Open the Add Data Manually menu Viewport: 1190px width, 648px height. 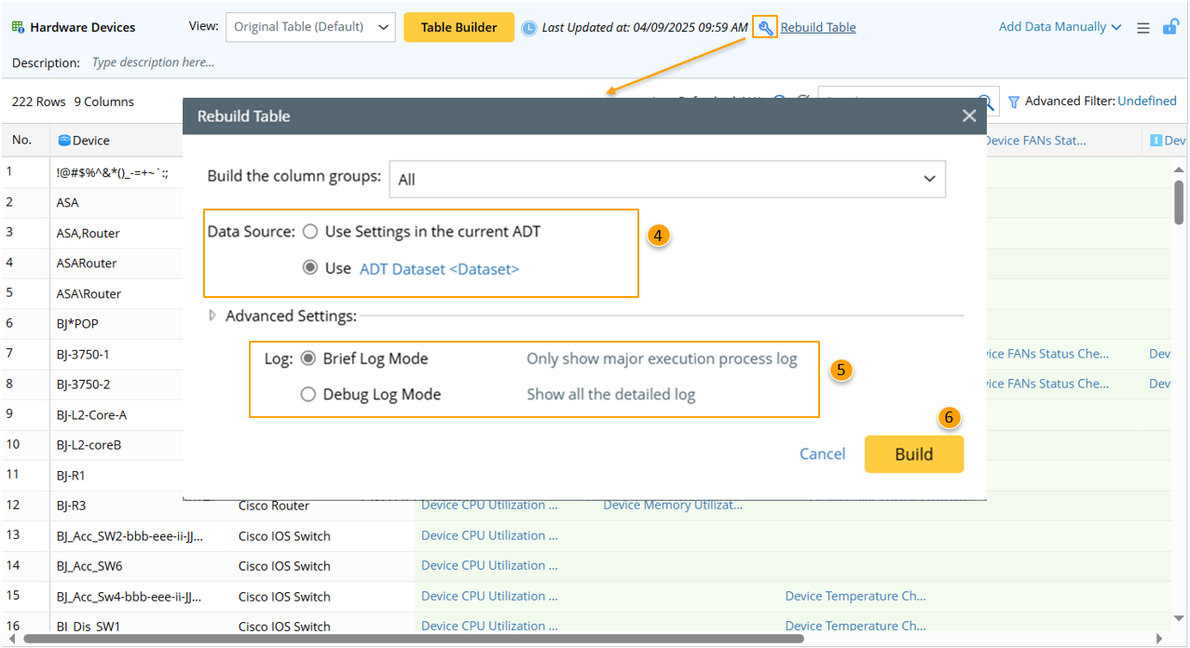point(1060,27)
